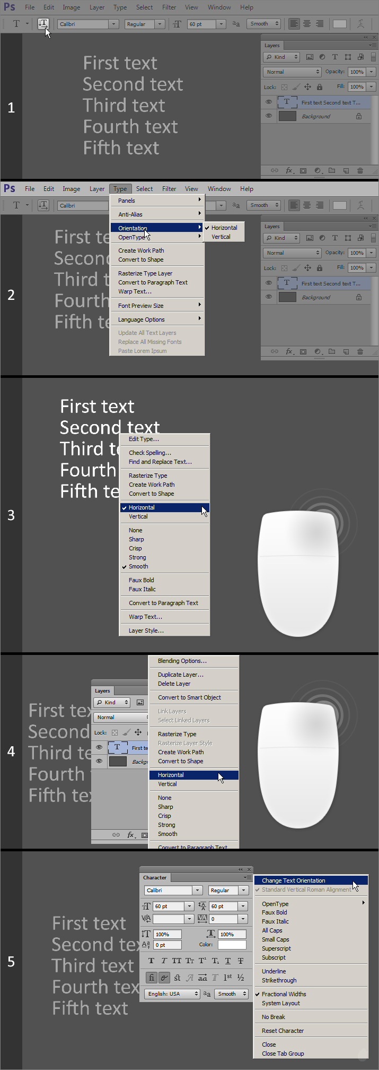Open the English: USA language dropdown
The height and width of the screenshot is (1070, 379).
pos(172,994)
